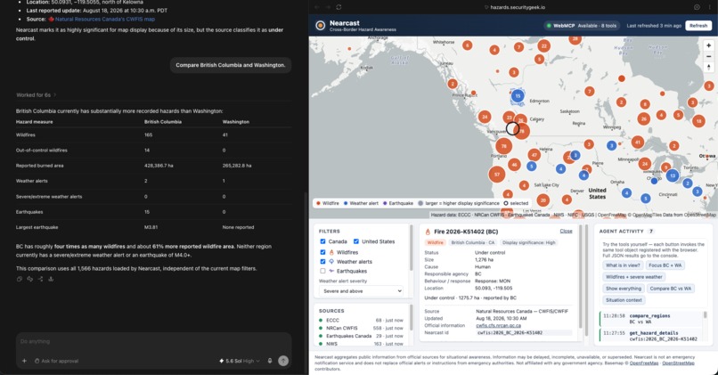Click the Situation context button

coord(624,300)
